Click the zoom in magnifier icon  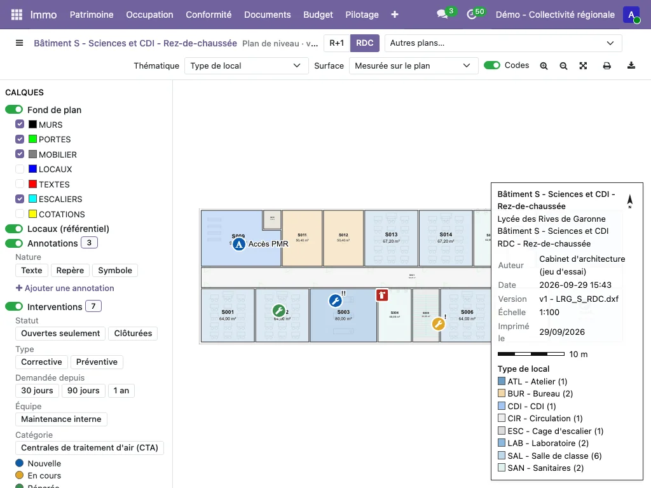click(544, 66)
